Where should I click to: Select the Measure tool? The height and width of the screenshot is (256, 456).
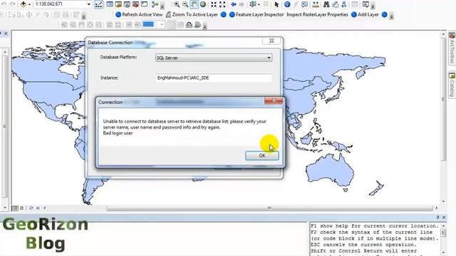pos(316,4)
